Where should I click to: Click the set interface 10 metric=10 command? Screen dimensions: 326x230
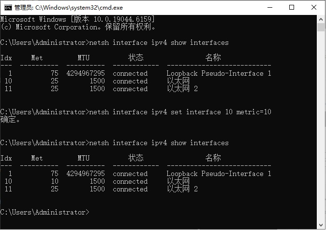(180, 112)
